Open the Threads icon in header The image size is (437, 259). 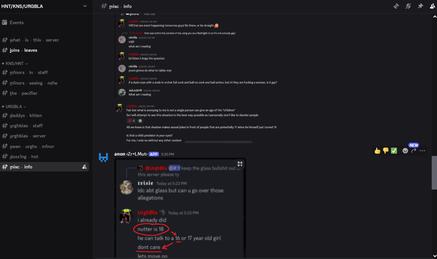coord(396,6)
